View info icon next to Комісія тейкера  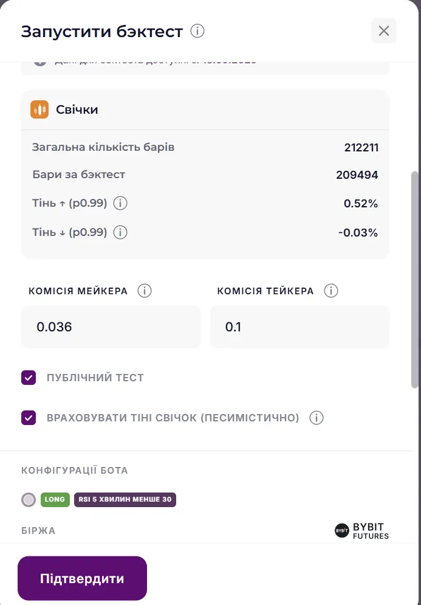tap(330, 291)
